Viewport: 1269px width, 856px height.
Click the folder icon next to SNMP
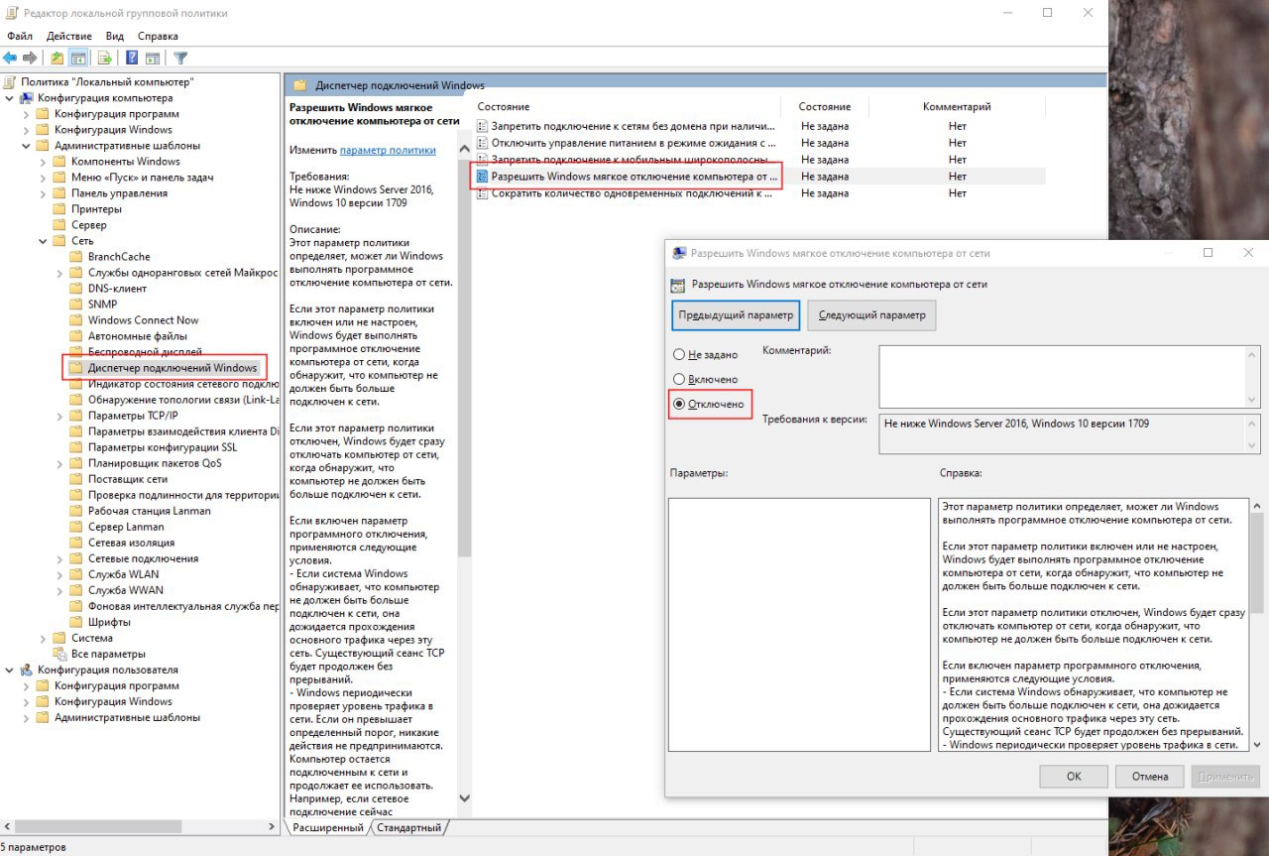76,305
